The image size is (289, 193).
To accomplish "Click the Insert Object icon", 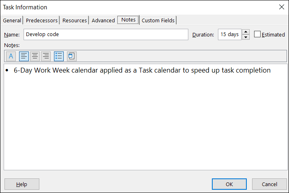I will [x=72, y=56].
